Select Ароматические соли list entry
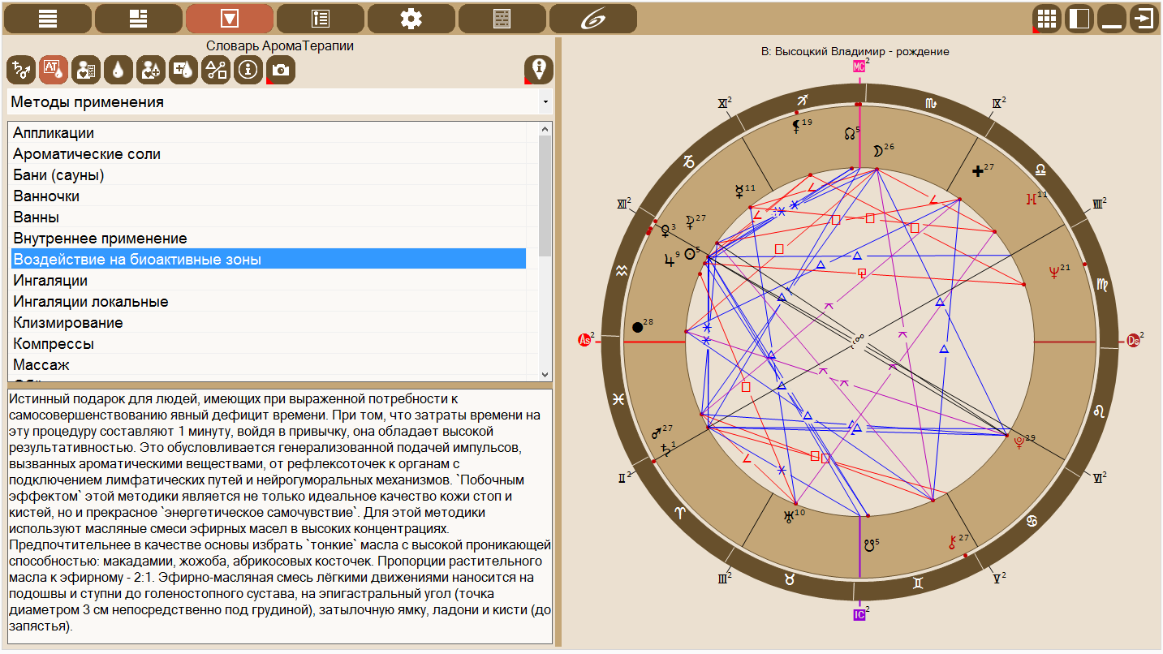 pos(87,154)
